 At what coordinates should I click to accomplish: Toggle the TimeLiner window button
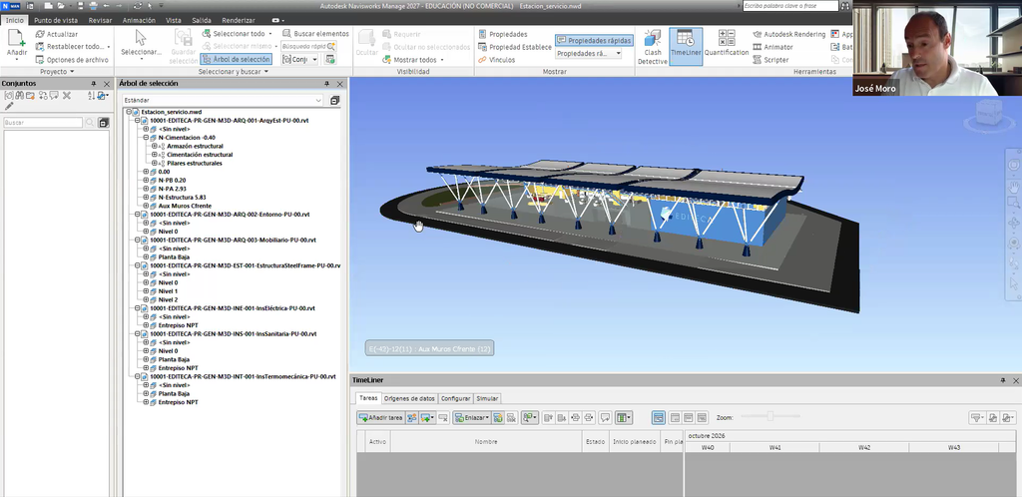[x=686, y=47]
